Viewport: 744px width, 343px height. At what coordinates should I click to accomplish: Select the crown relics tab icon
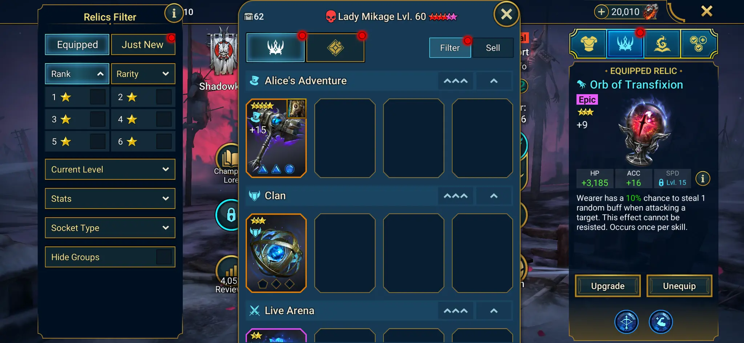pos(625,44)
